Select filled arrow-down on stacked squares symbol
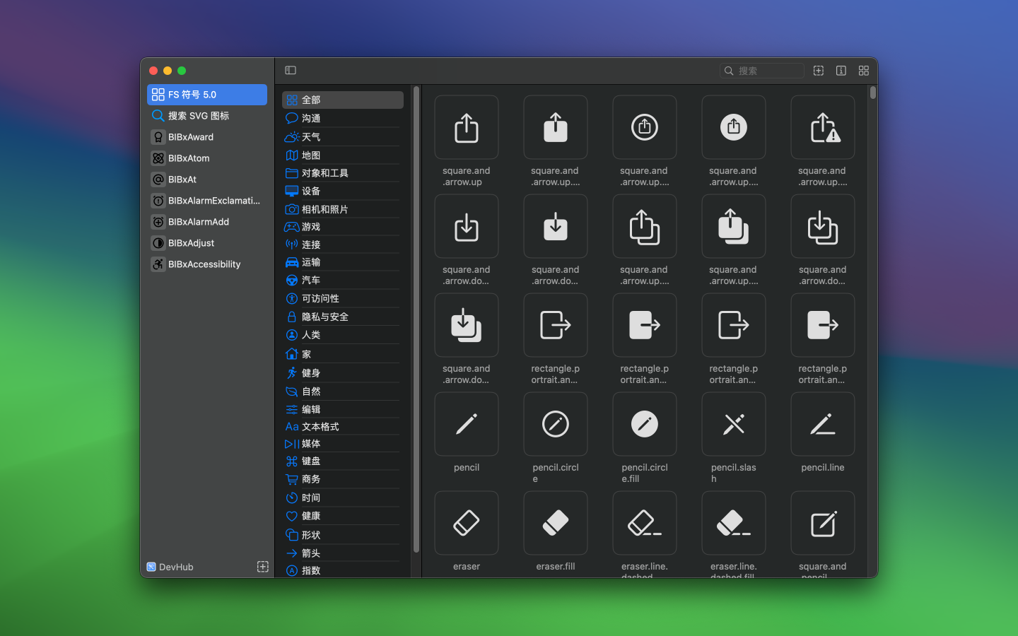 [467, 325]
